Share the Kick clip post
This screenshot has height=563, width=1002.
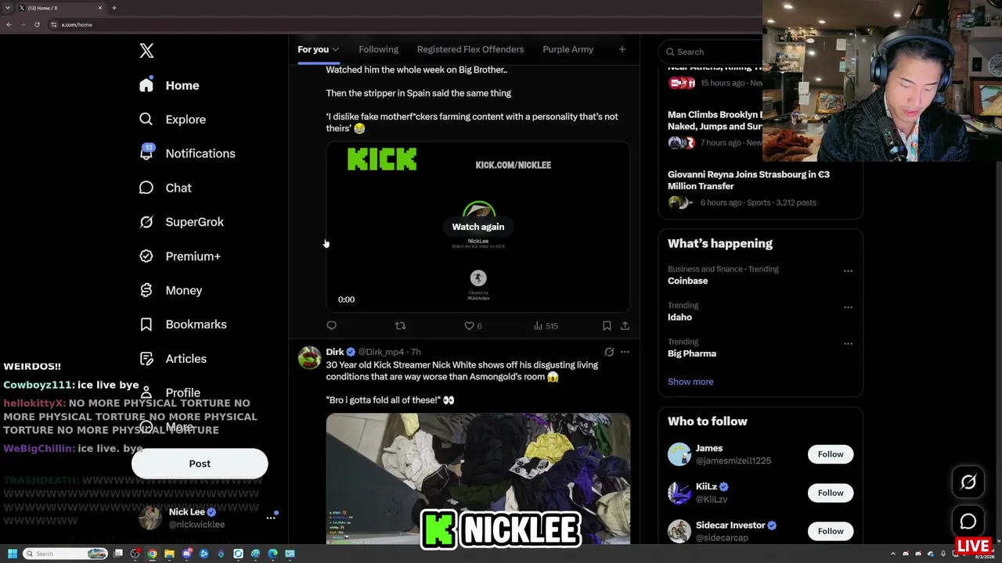tap(625, 325)
